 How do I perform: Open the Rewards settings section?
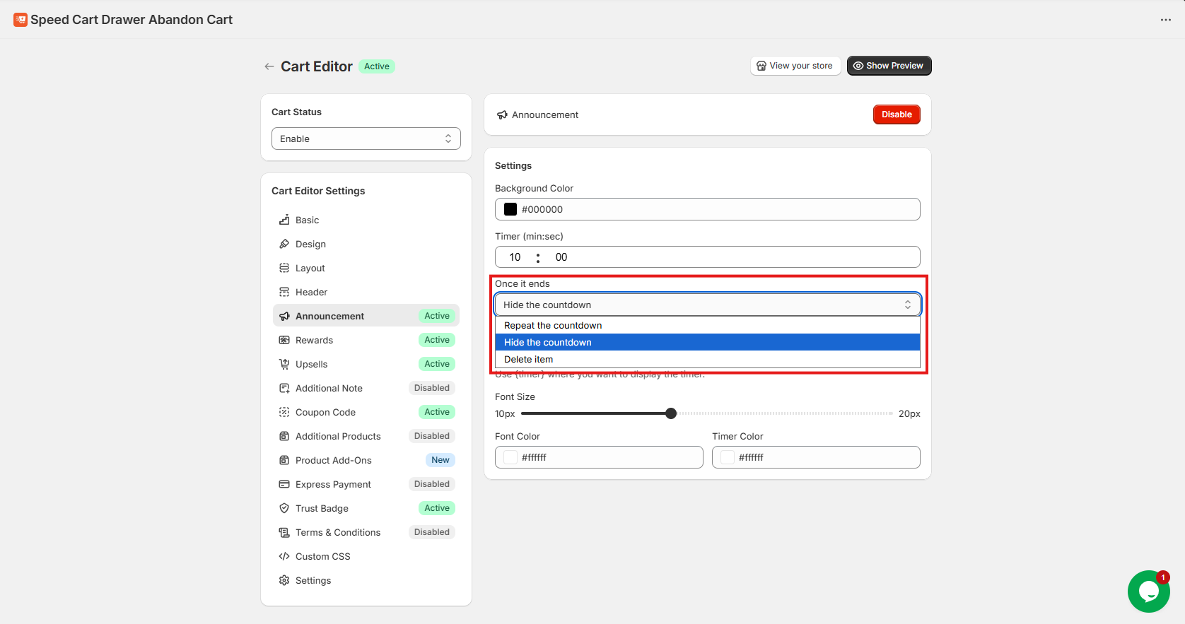[315, 340]
